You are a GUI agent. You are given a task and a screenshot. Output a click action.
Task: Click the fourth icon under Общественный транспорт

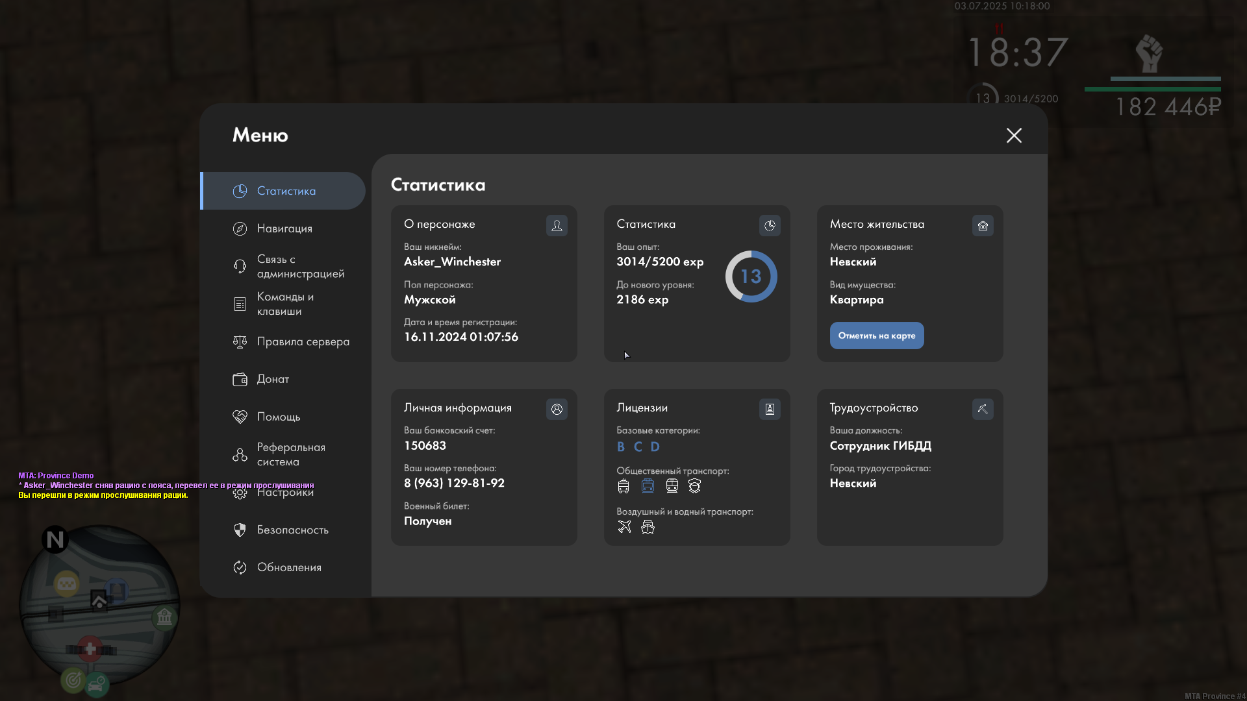click(694, 486)
